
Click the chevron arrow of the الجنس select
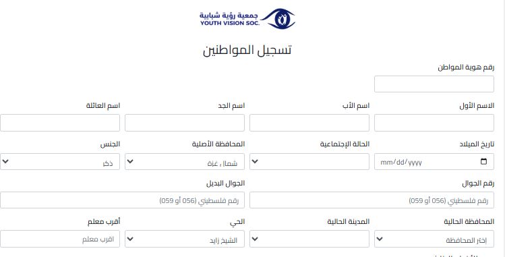tap(5, 161)
